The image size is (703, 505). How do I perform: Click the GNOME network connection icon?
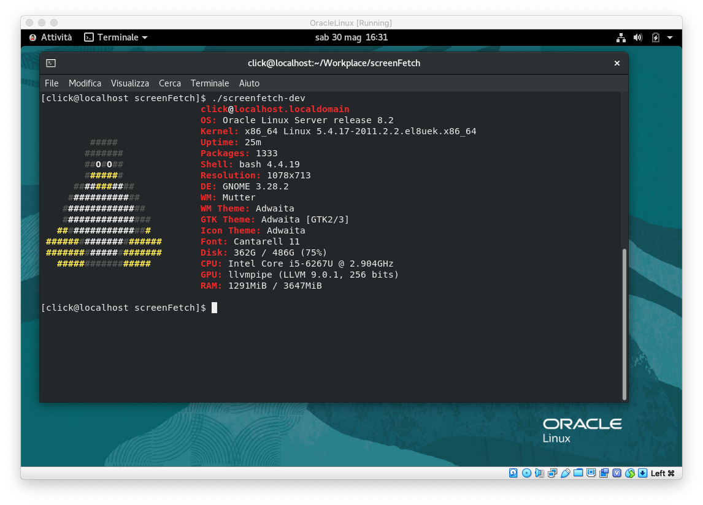click(x=621, y=37)
